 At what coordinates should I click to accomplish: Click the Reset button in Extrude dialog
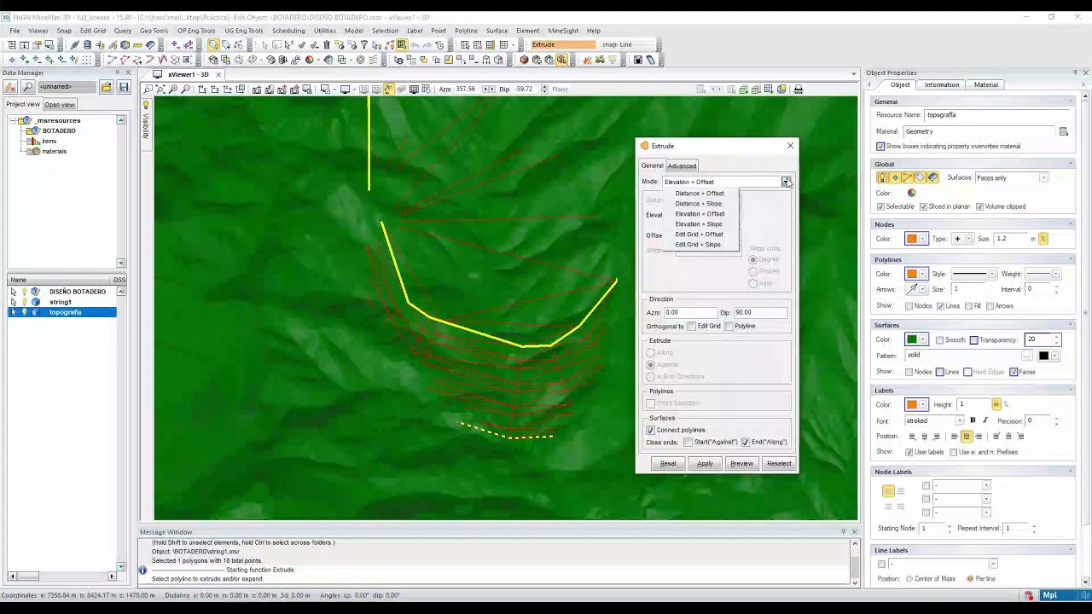[668, 464]
